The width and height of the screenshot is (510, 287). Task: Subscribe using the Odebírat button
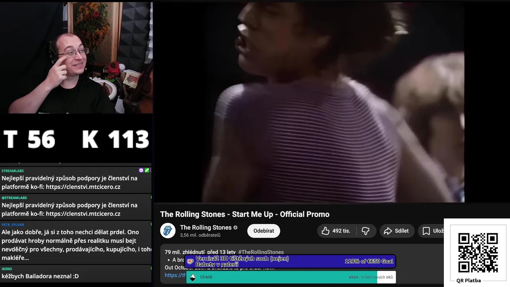264,231
